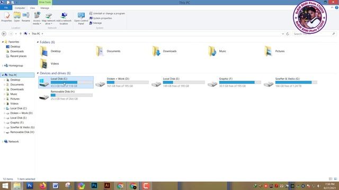The width and height of the screenshot is (339, 190).
Task: Expand the Network tree node
Action: [3, 141]
